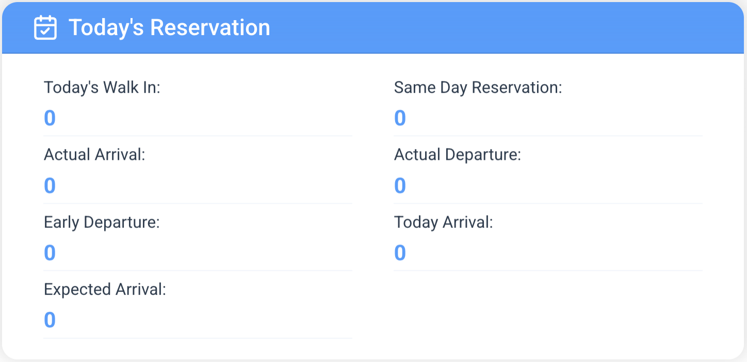Open the Early Departure count value
This screenshot has width=747, height=362.
pyautogui.click(x=50, y=253)
